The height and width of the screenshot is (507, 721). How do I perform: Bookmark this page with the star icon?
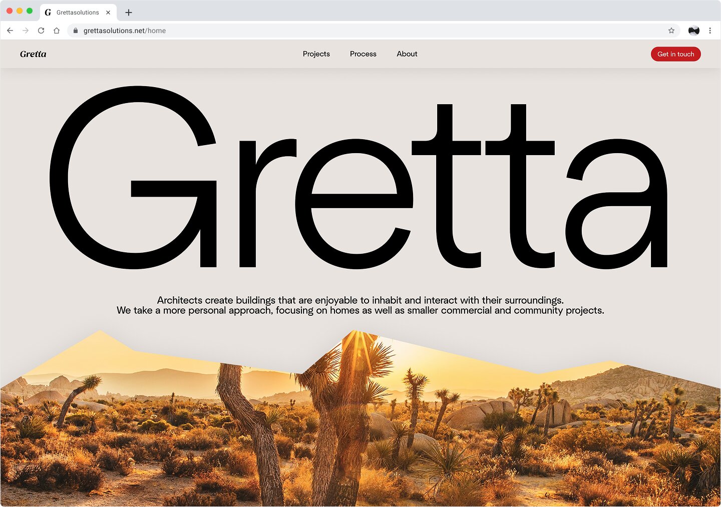671,31
